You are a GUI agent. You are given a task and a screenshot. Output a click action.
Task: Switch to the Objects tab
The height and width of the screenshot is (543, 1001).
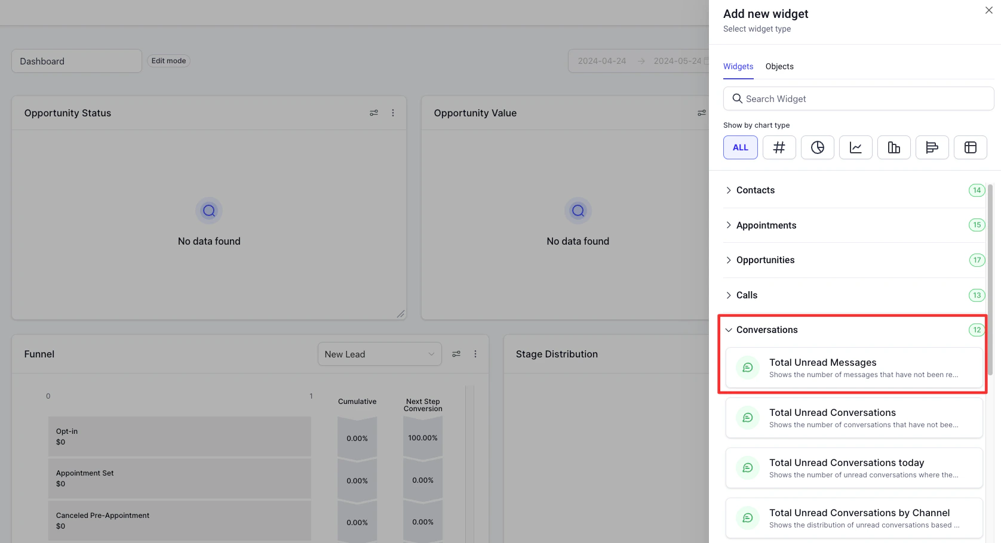click(779, 66)
